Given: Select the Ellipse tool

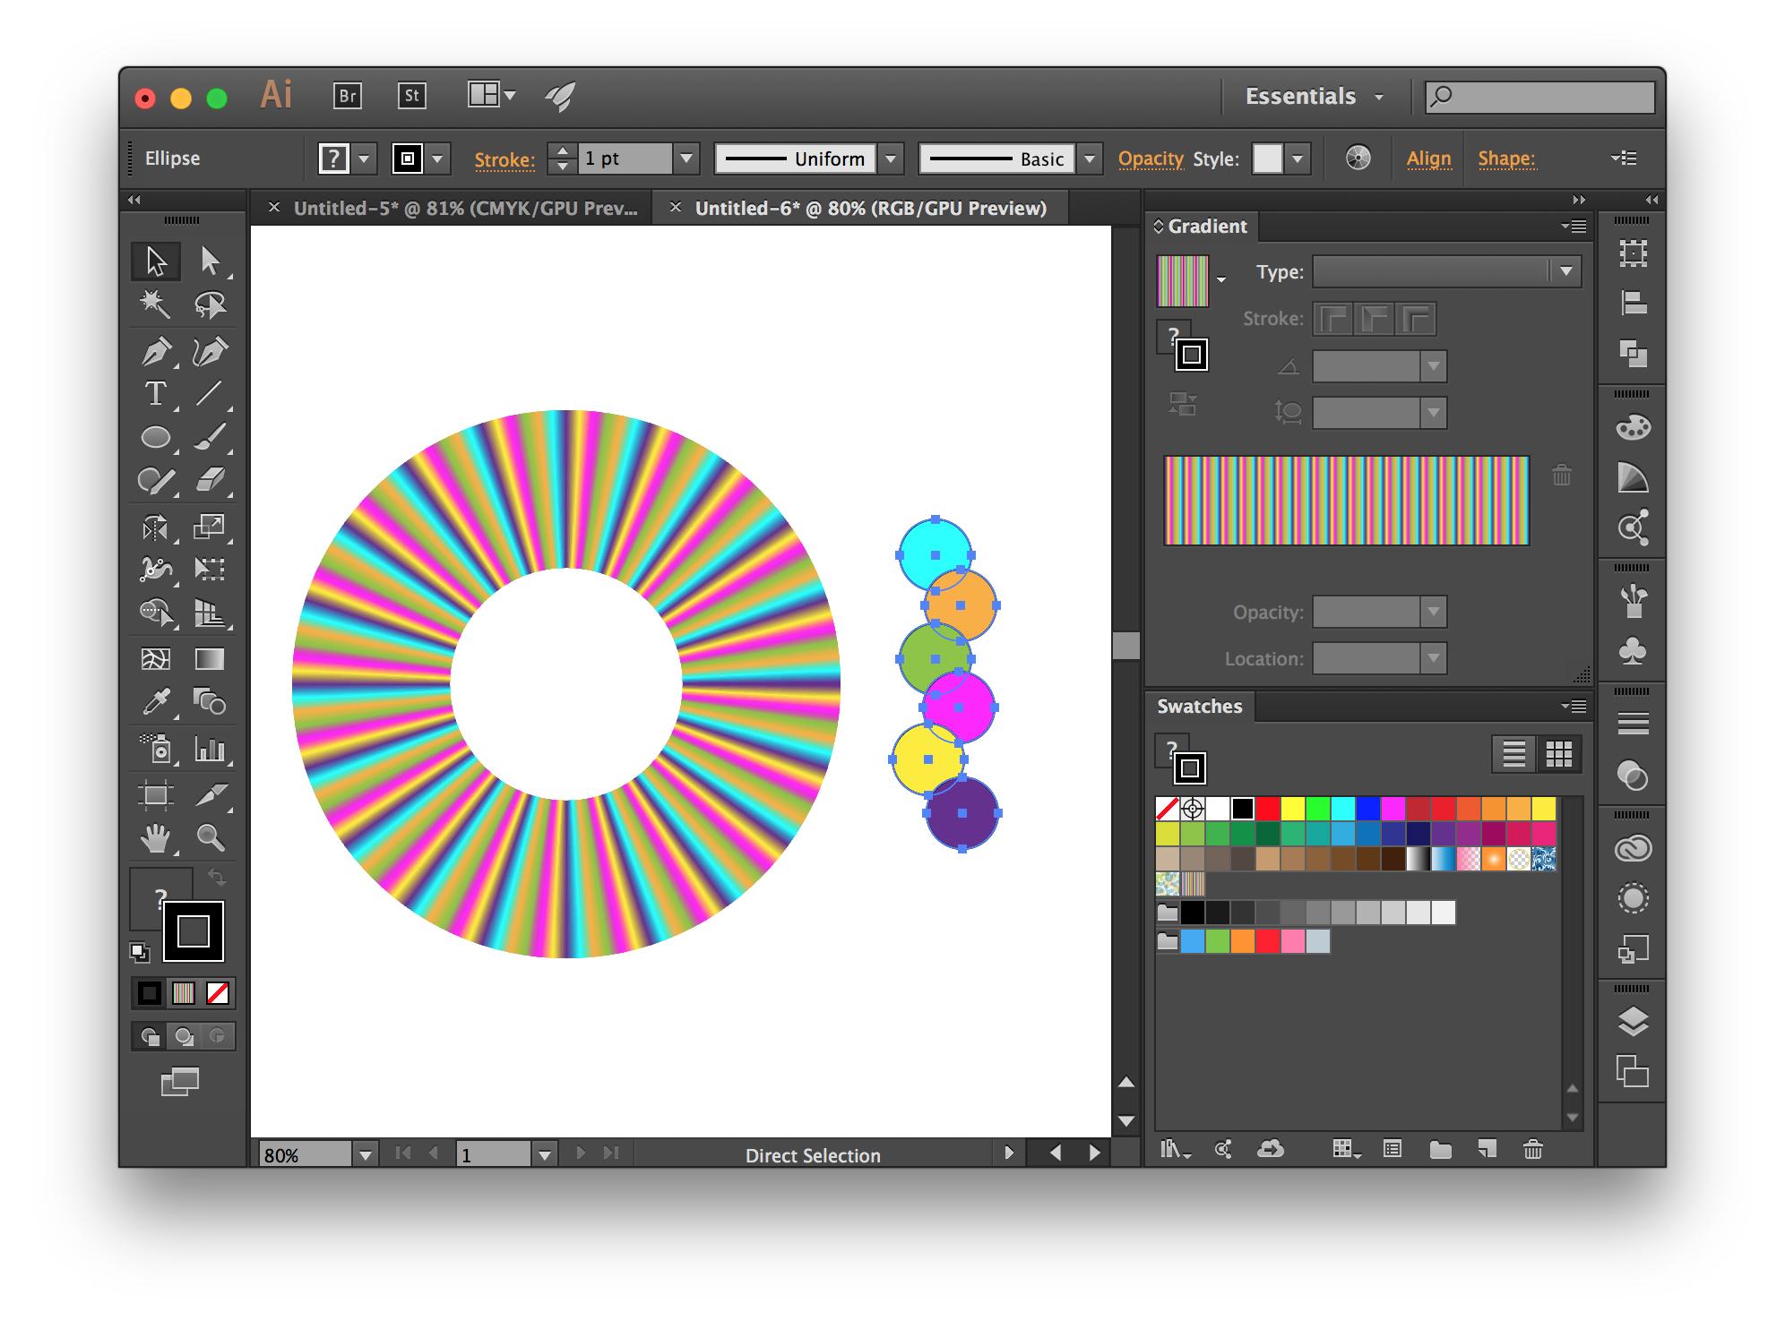Looking at the screenshot, I should 156,437.
